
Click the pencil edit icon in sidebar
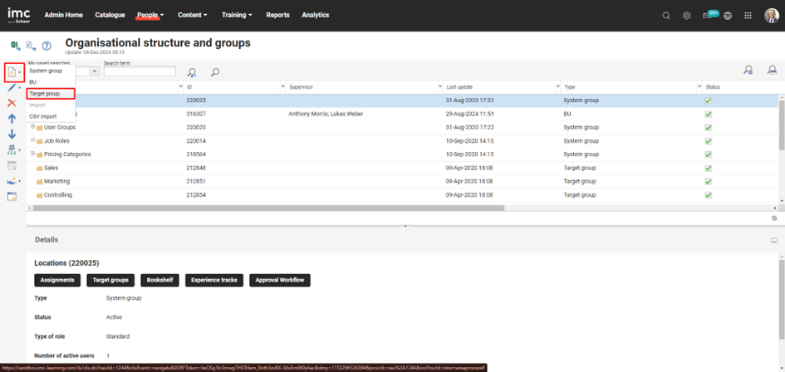tap(12, 88)
